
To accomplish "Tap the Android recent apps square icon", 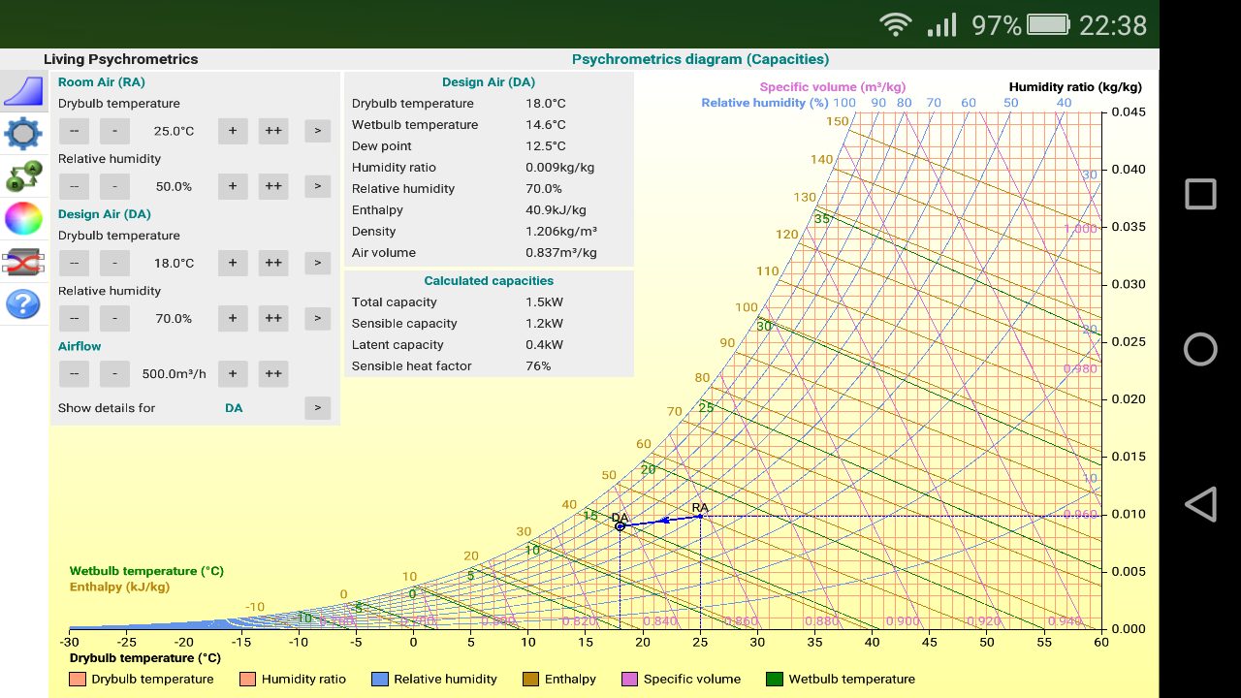I will point(1200,194).
